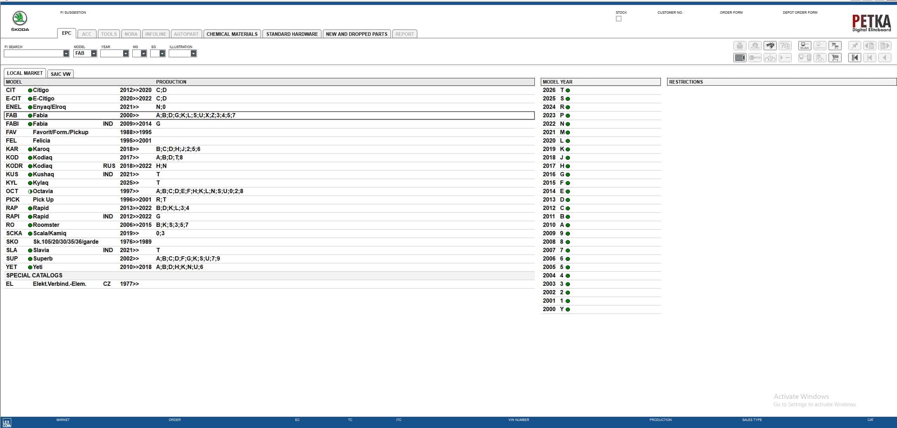The height and width of the screenshot is (428, 897).
Task: Open the SG dropdown
Action: [x=162, y=53]
